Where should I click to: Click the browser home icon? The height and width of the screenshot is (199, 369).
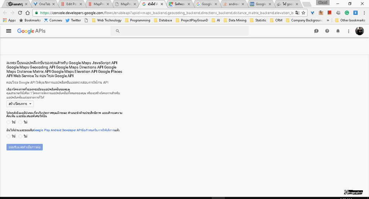coord(27,13)
